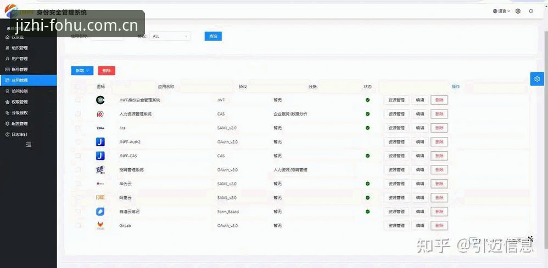
Task: Click the Jira application logo
Action: pos(100,128)
